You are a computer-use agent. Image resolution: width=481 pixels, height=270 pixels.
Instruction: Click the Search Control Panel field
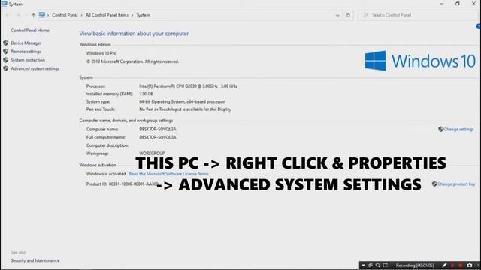417,15
